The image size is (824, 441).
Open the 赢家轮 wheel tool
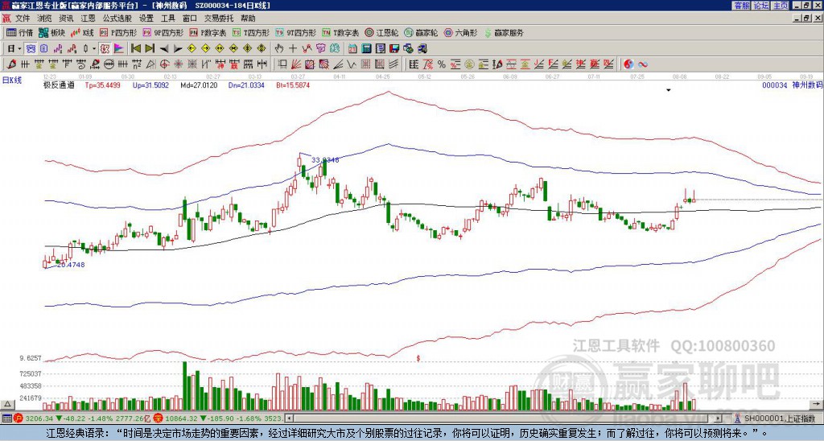pos(421,32)
